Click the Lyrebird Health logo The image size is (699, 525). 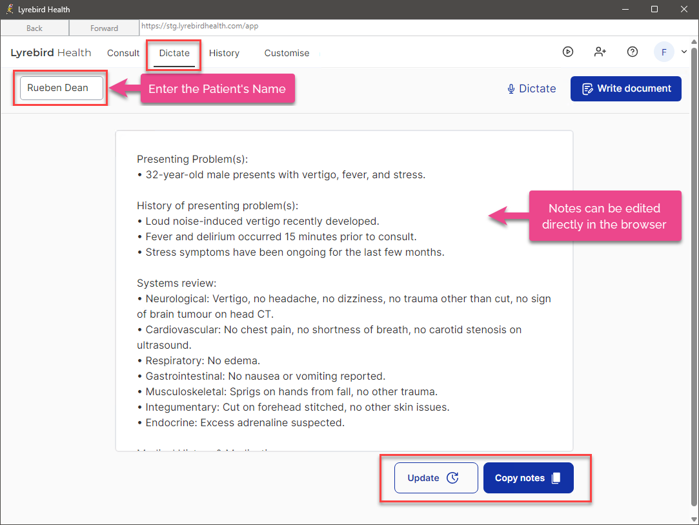51,53
